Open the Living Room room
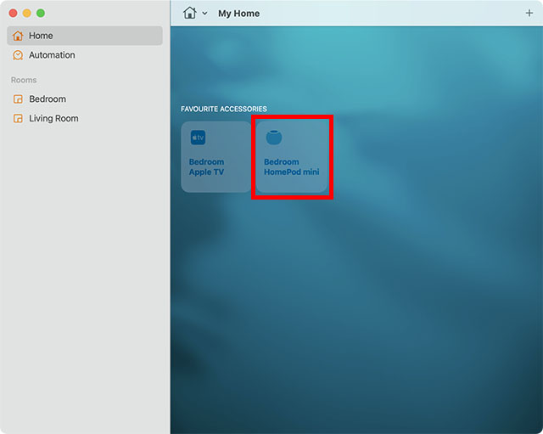543x434 pixels. point(85,119)
